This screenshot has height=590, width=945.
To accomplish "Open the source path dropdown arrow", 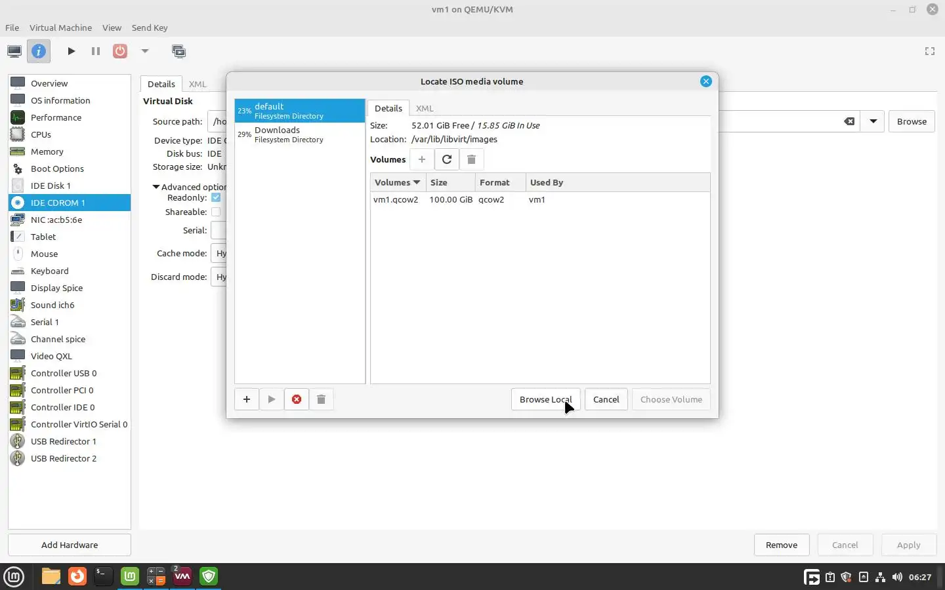I will (x=873, y=121).
